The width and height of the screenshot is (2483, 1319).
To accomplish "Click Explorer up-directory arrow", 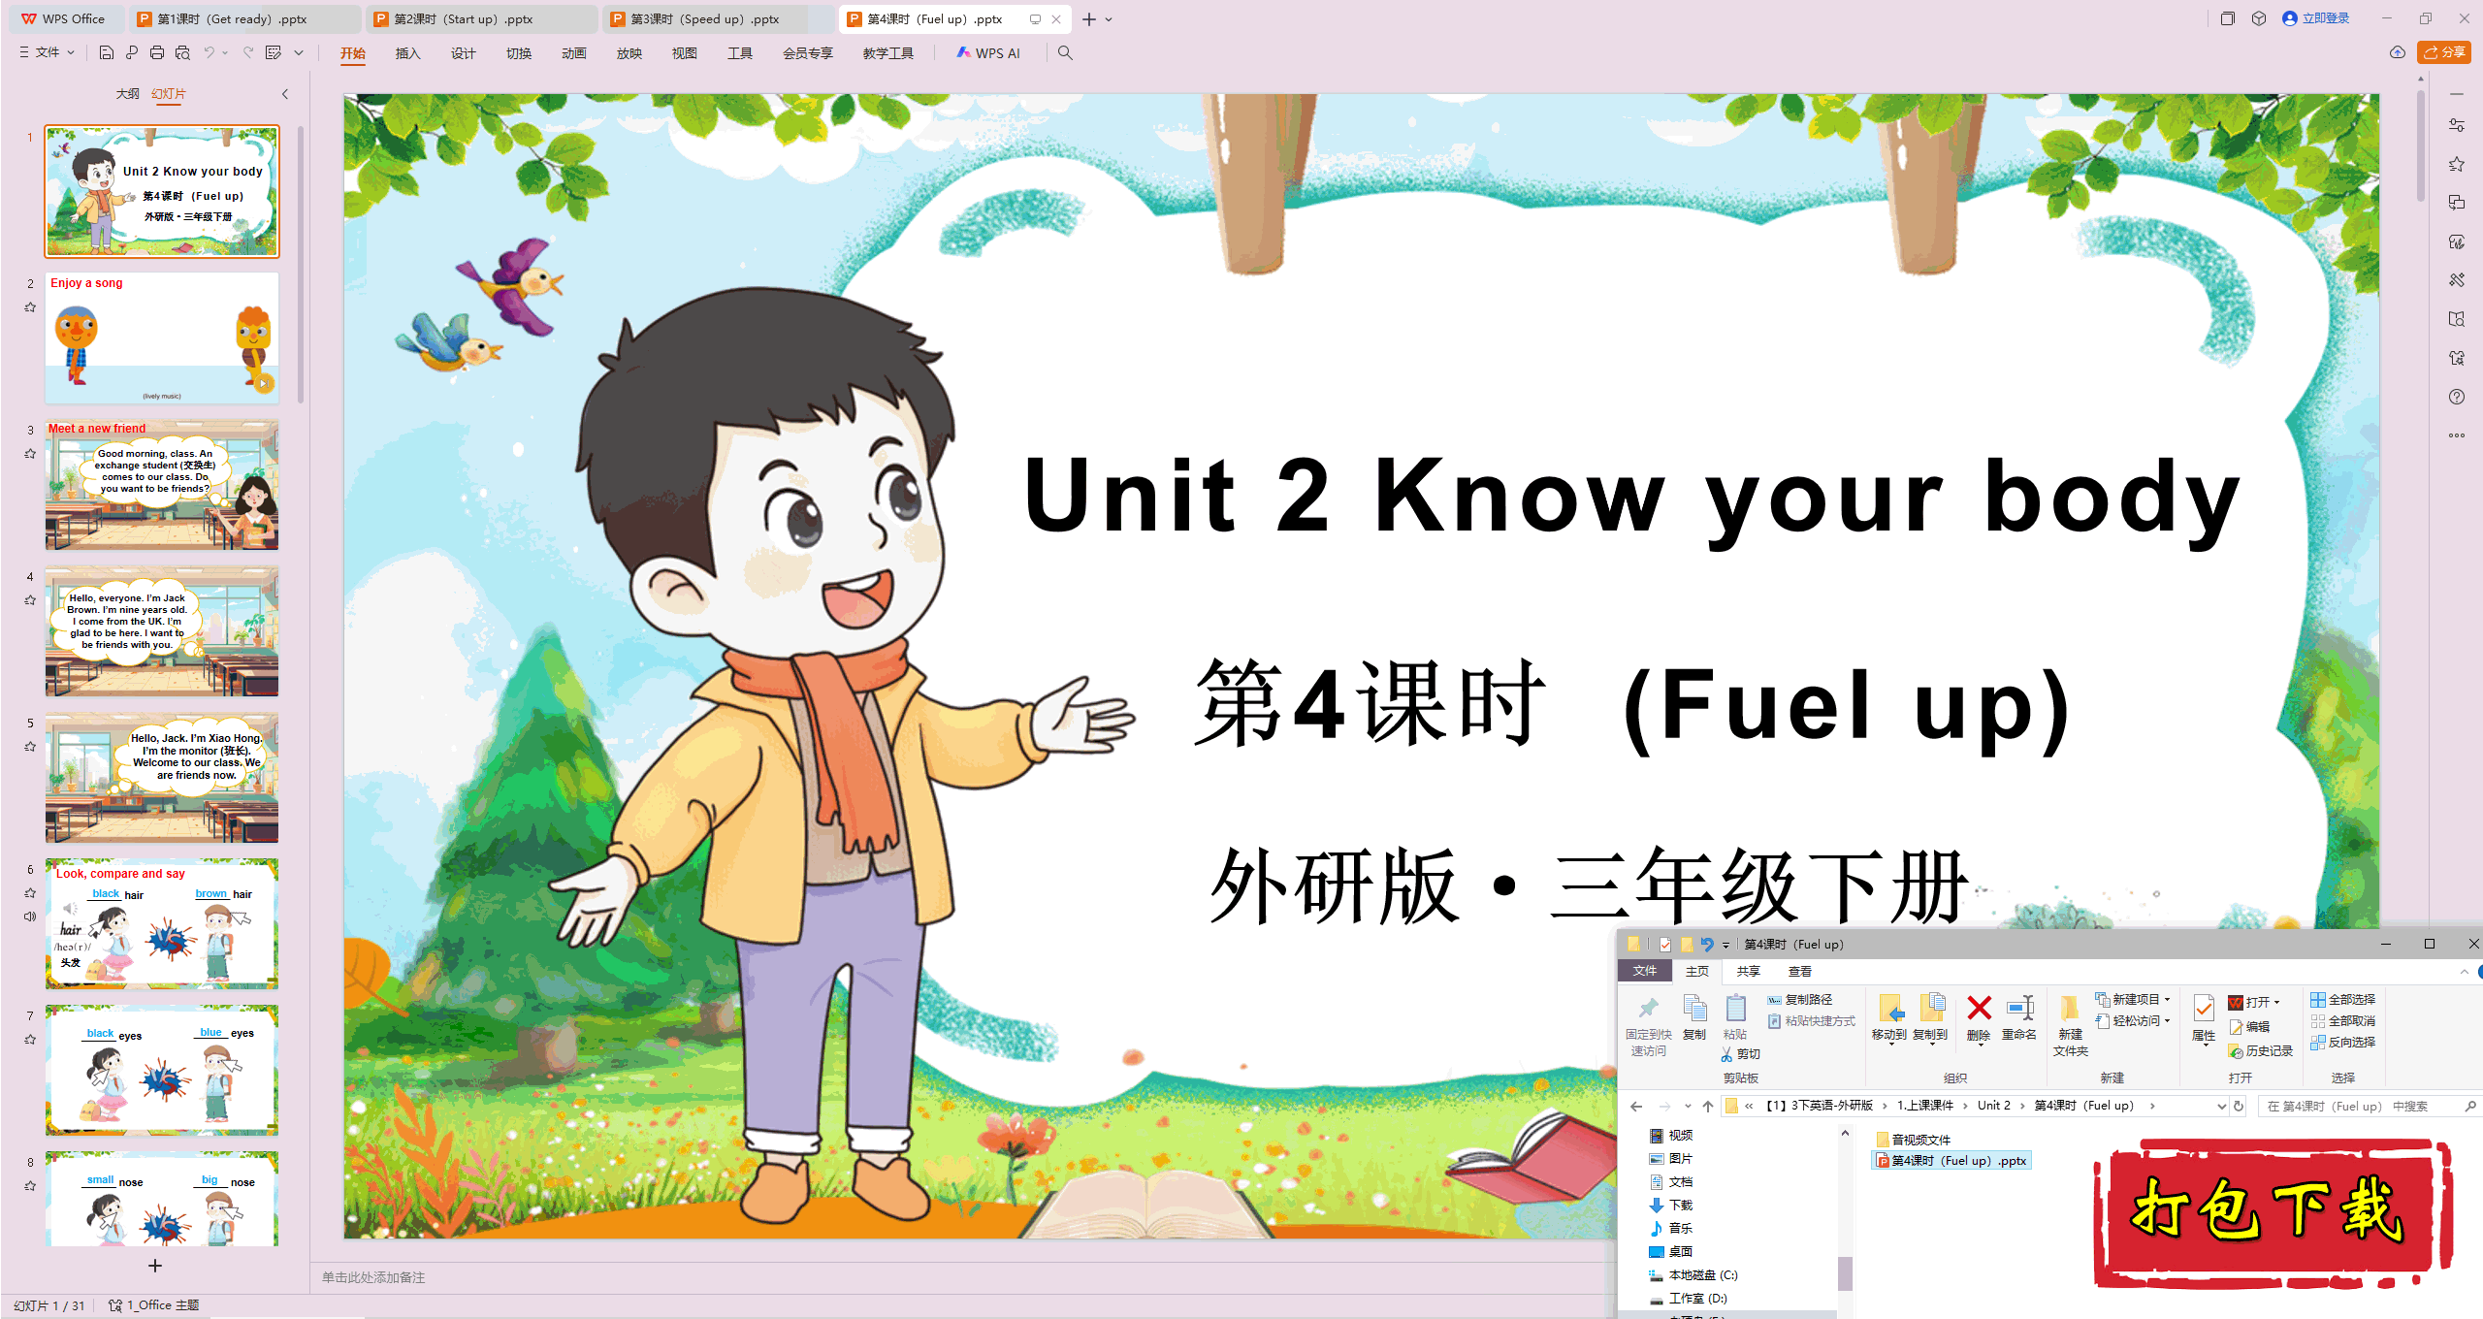I will pos(1708,1106).
